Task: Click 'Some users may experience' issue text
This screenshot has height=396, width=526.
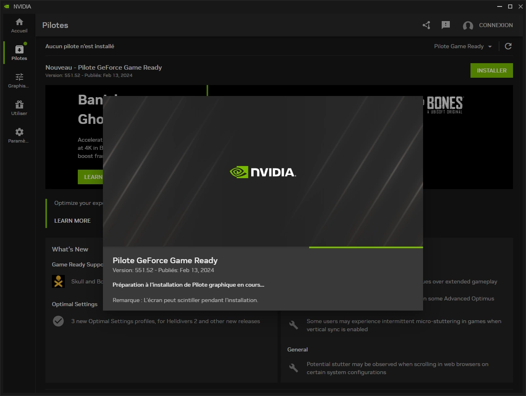Action: [404, 325]
